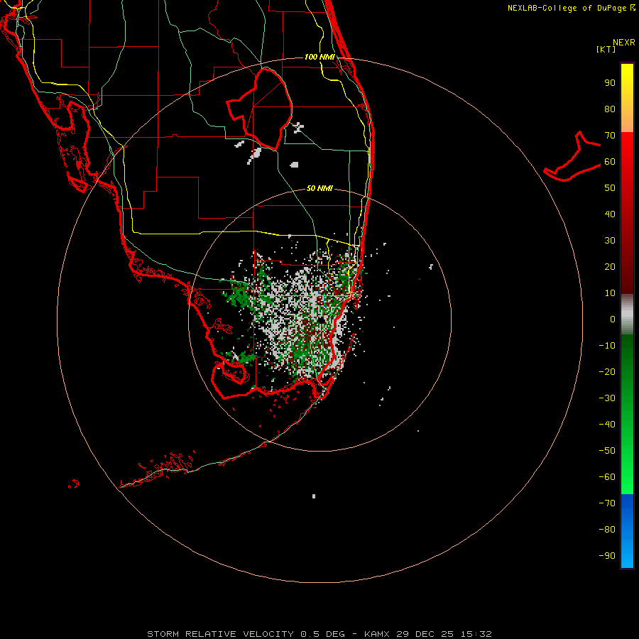Click the STORM RELATIVE VELOCITY caption text

pyautogui.click(x=221, y=634)
